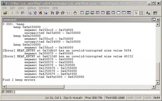This screenshot has width=162, height=101.
Task: Click 'Find 2 heap errors' line
Action: (19, 80)
